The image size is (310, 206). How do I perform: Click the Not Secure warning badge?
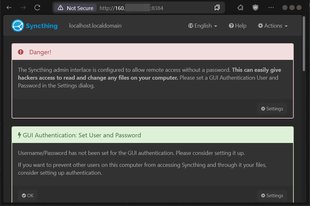tap(75, 8)
